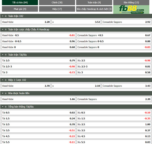Image resolution: width=152 pixels, height=144 pixels.
Task: Open the fb88.com banner
Action: click(x=131, y=9)
